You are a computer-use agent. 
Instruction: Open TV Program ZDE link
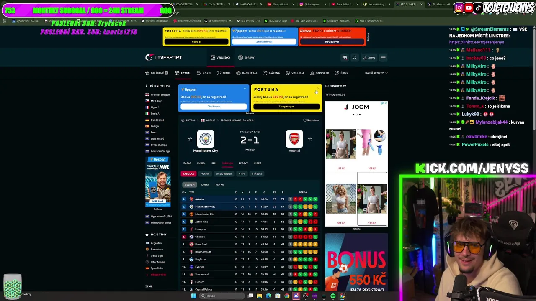[335, 95]
